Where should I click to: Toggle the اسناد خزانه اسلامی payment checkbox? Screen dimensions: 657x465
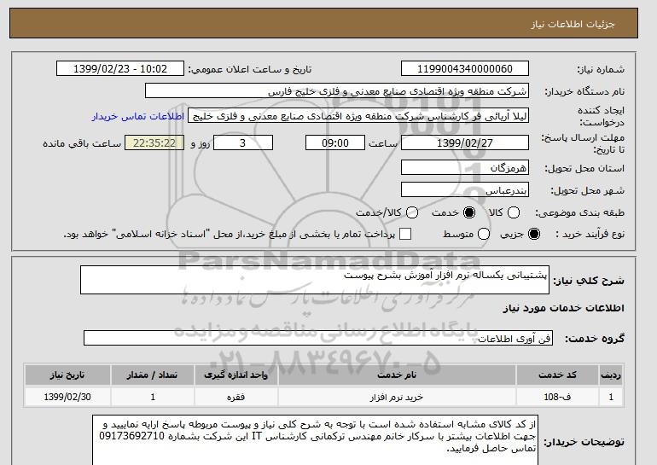pos(405,234)
